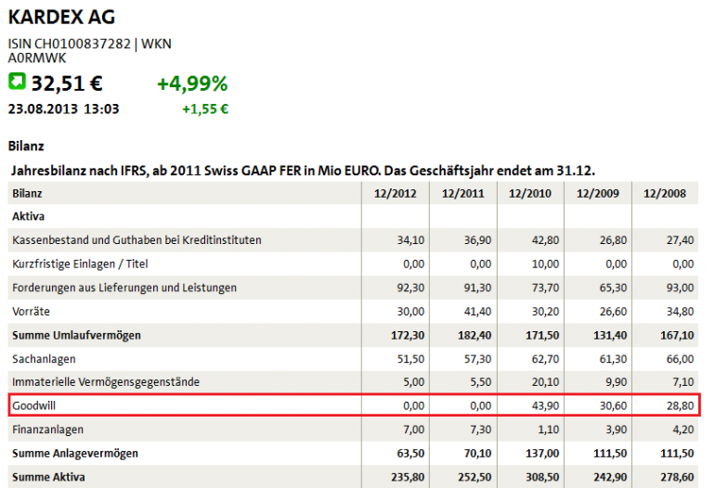715x488 pixels.
Task: Click Kassenbestand und Guthaben bei Kreditinstituten label
Action: pos(136,240)
